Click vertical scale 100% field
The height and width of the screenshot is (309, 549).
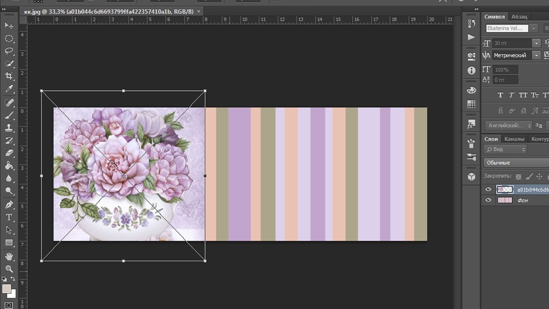click(505, 70)
